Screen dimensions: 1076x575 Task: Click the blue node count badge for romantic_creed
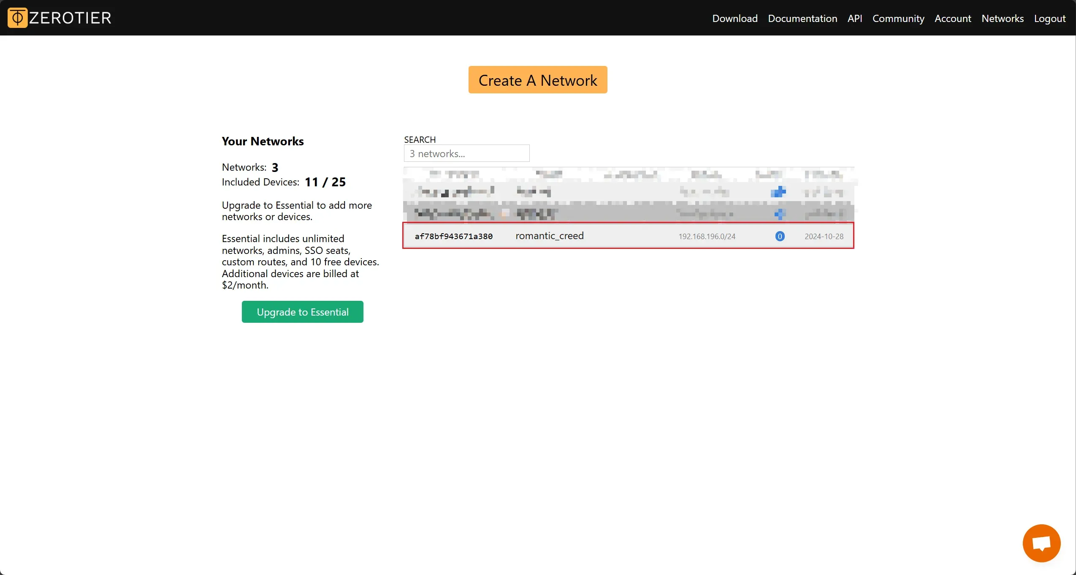(x=780, y=236)
